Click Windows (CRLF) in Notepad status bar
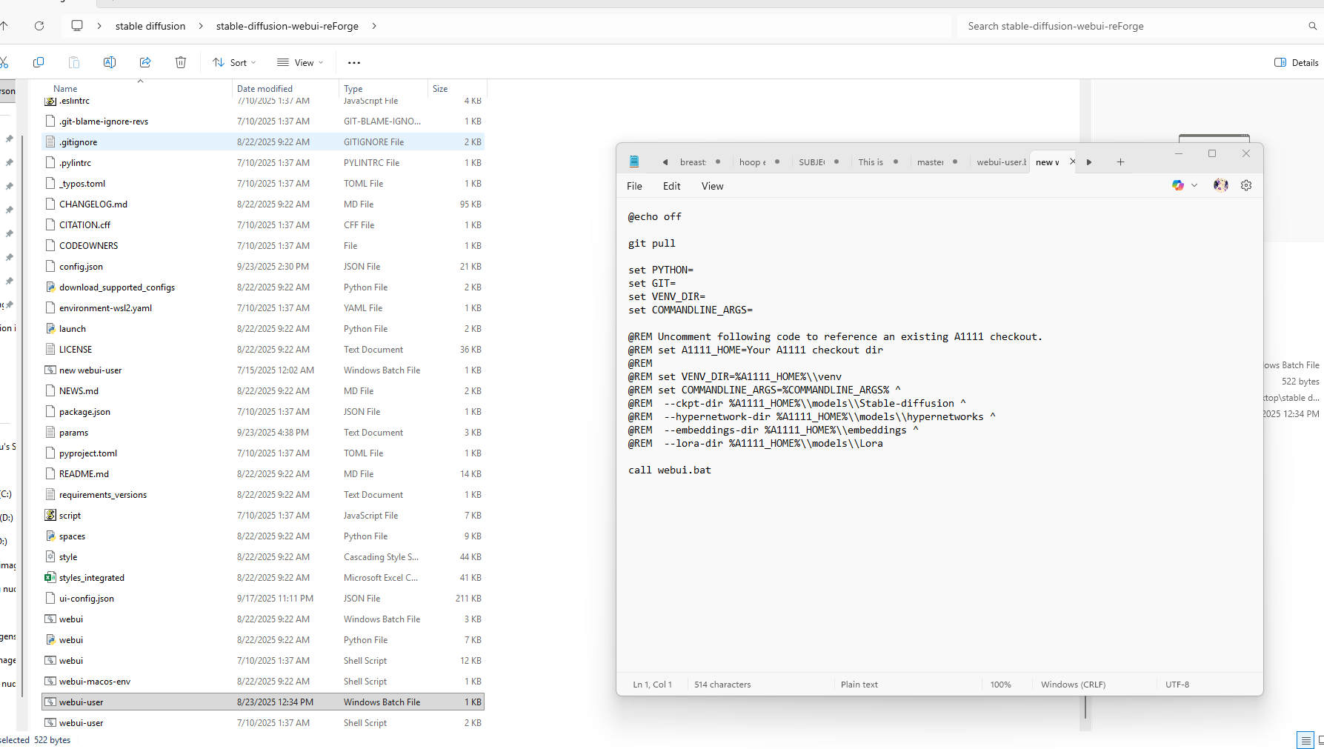The width and height of the screenshot is (1324, 749). [x=1073, y=685]
